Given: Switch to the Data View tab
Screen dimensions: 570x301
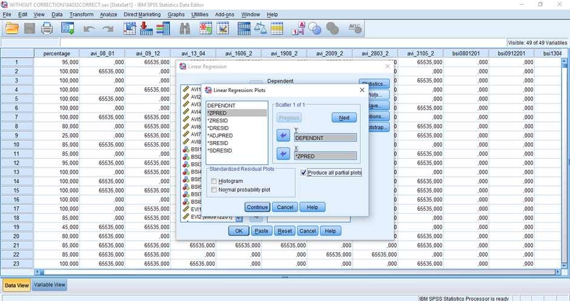Looking at the screenshot, I should (17, 285).
